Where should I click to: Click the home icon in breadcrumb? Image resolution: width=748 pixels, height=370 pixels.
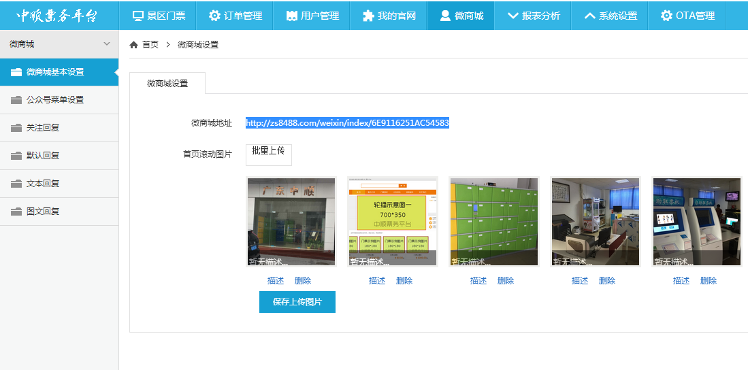(x=133, y=45)
